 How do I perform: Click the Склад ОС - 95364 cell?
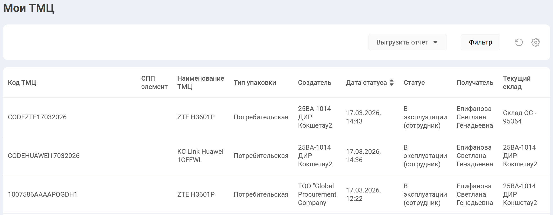[x=519, y=117]
